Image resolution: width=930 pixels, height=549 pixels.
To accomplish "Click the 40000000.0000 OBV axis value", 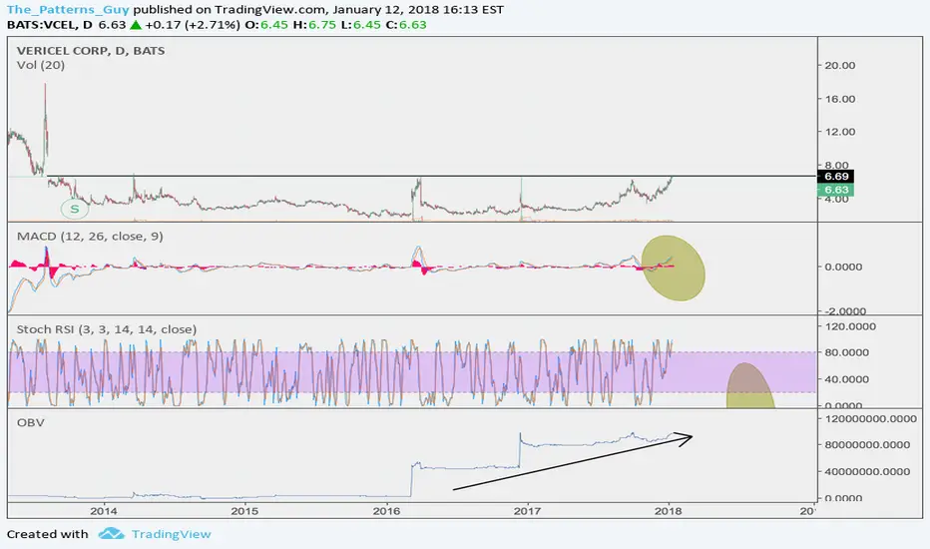I will click(867, 472).
